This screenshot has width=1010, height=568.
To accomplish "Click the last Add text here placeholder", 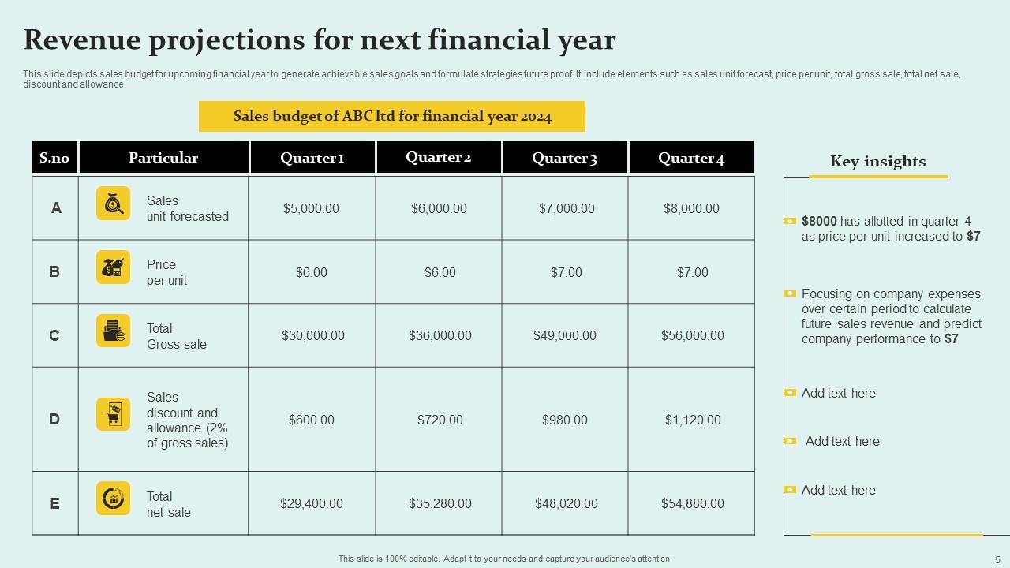I will [838, 490].
